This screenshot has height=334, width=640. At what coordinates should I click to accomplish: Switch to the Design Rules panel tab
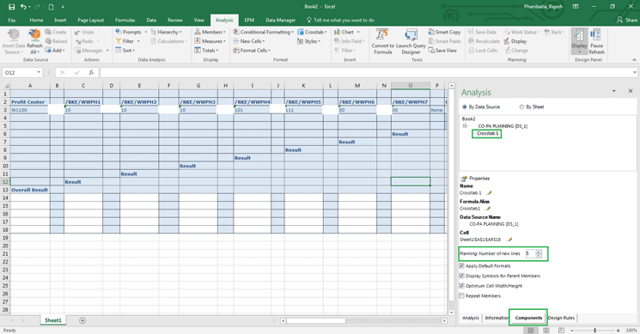(561, 318)
